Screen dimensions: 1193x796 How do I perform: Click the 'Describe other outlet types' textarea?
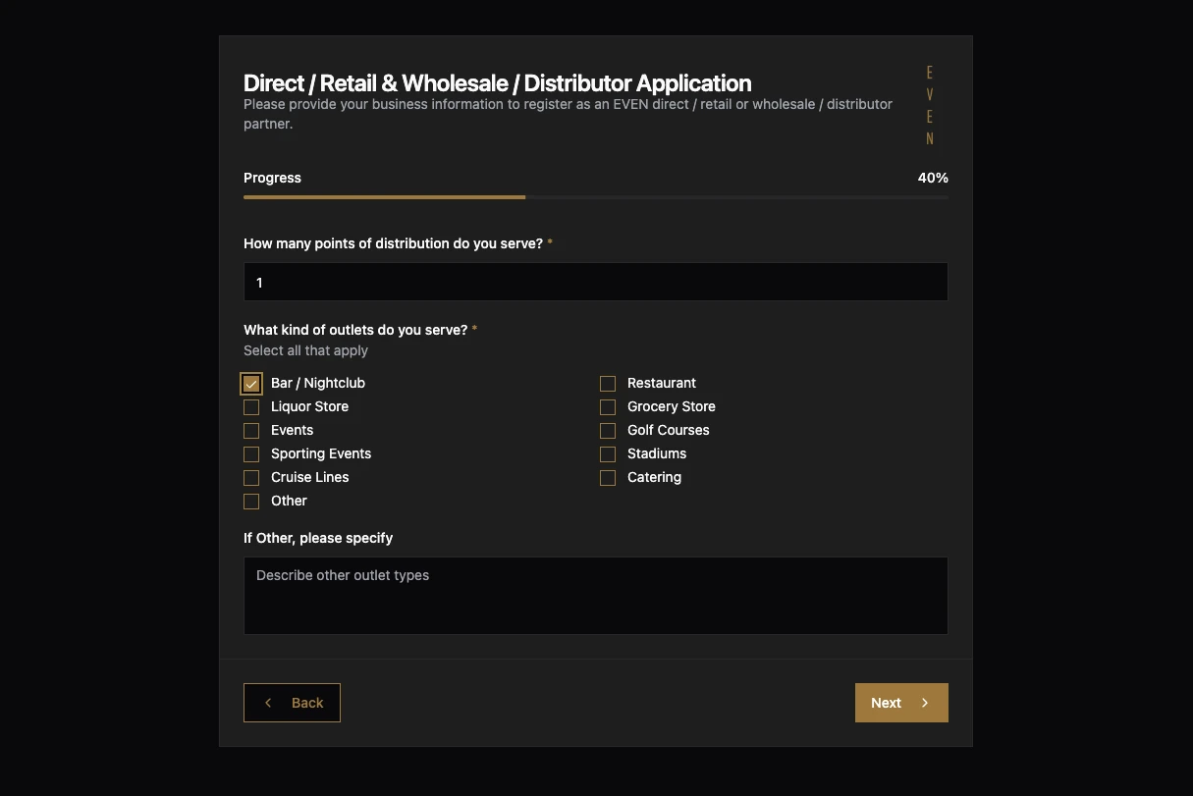[x=595, y=596]
